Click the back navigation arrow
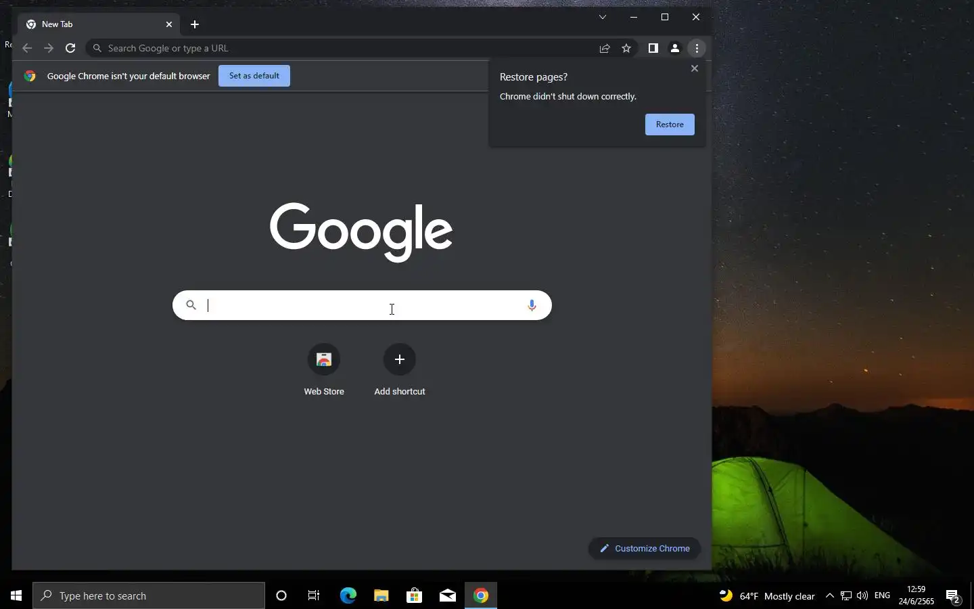The image size is (974, 609). pyautogui.click(x=27, y=48)
